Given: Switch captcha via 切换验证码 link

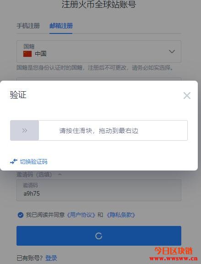Looking at the screenshot, I should [33, 161].
